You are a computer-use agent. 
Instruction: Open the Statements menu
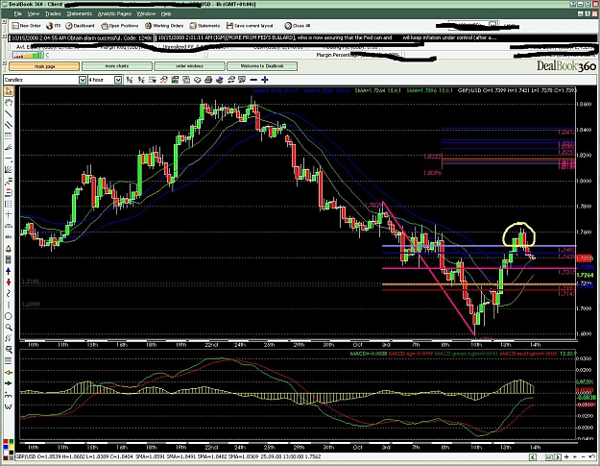point(80,13)
